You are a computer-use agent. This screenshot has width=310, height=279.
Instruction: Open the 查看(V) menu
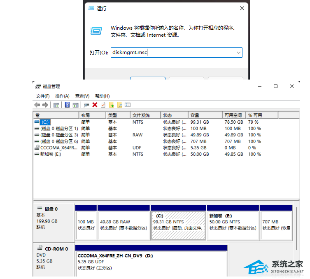point(82,96)
